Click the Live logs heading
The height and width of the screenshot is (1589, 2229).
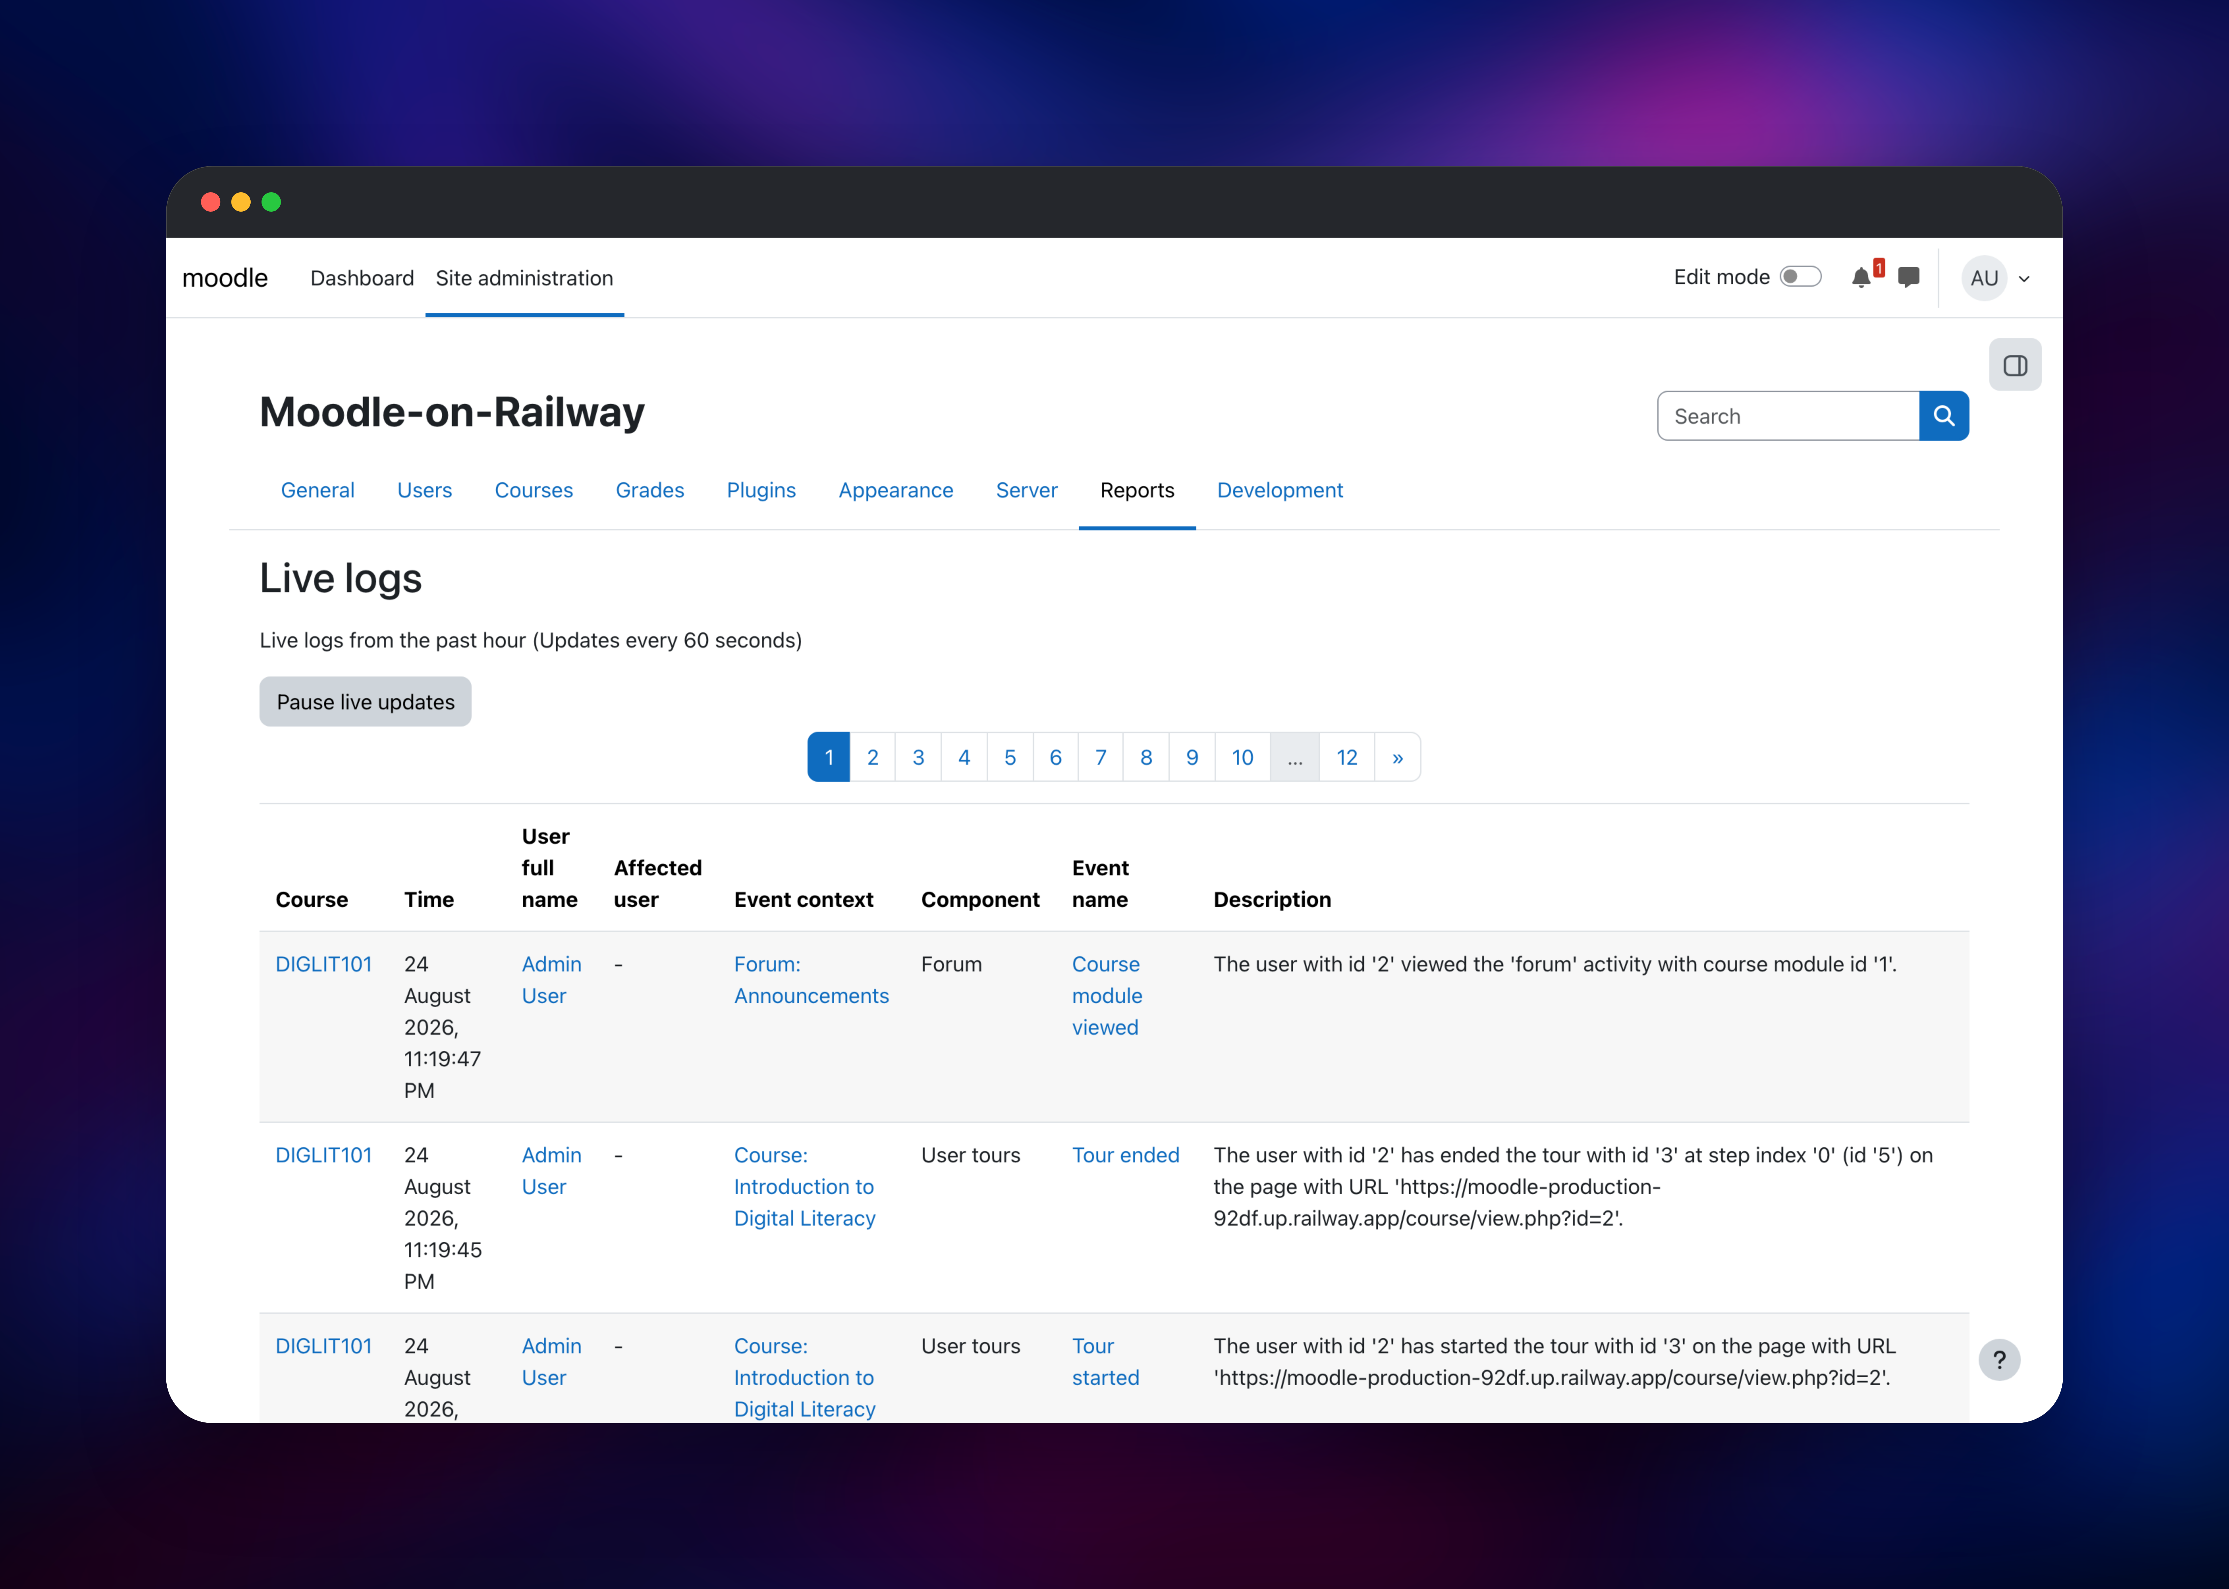click(x=341, y=578)
